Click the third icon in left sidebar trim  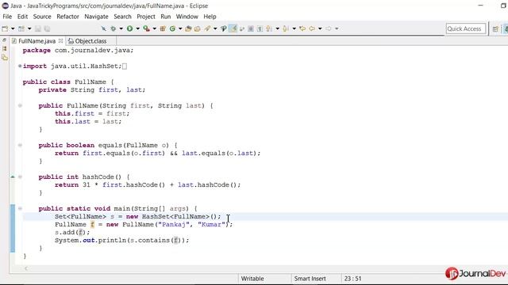click(4, 58)
